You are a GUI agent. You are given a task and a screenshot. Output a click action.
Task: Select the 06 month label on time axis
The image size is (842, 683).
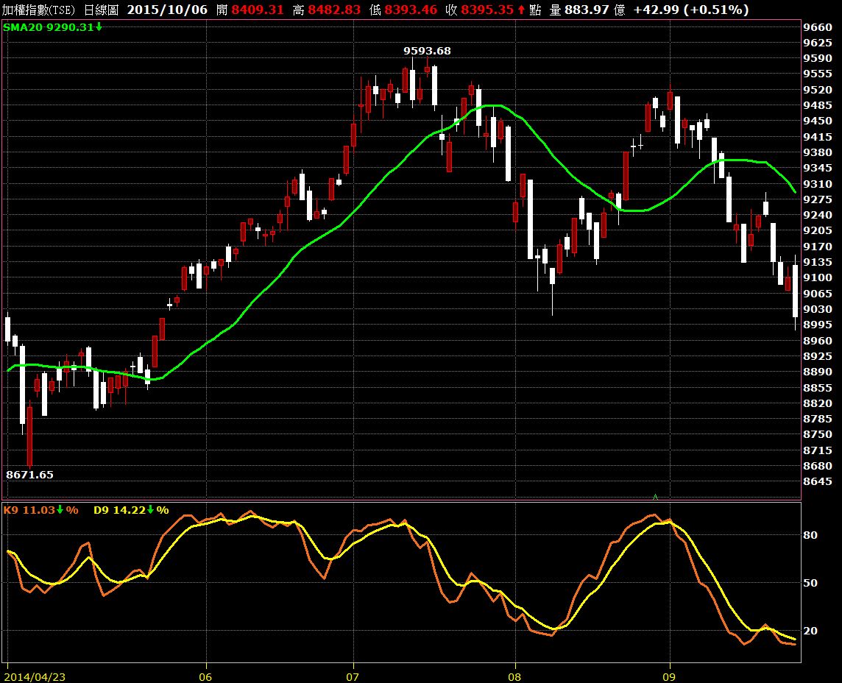tap(205, 676)
